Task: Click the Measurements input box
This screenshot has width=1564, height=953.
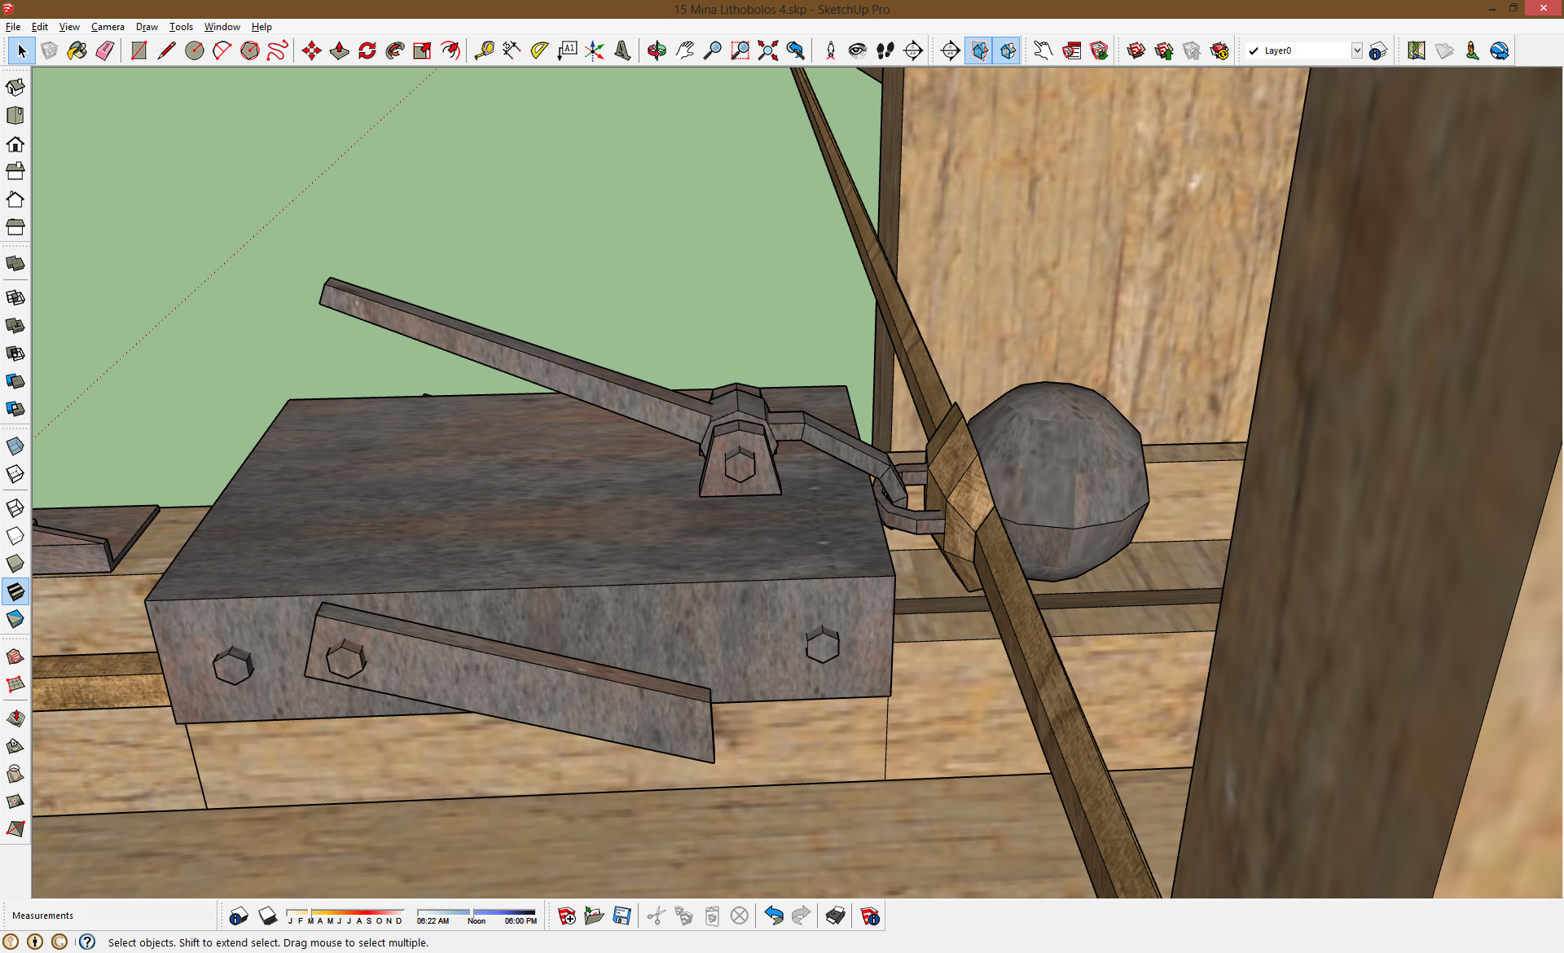Action: pos(151,916)
